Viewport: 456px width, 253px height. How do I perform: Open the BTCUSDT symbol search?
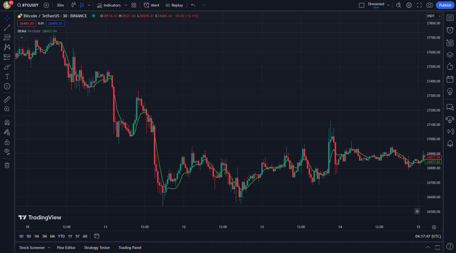28,5
